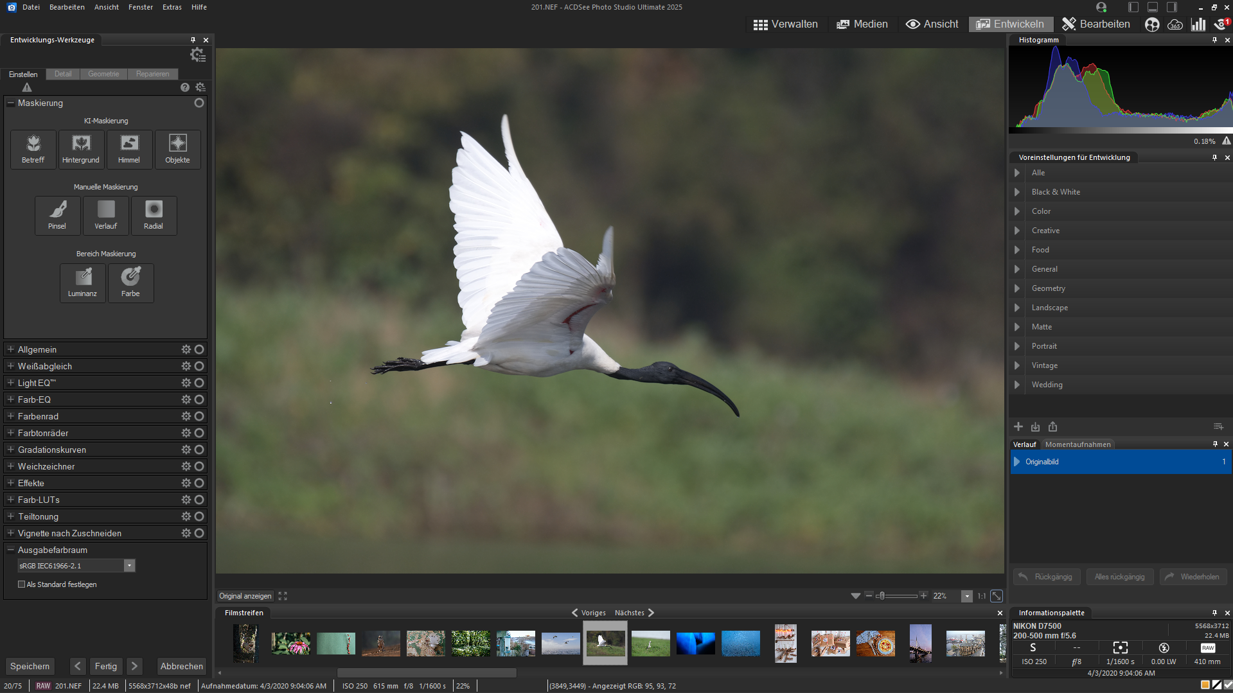Select the Radial mask tool
Image resolution: width=1233 pixels, height=693 pixels.
point(154,215)
